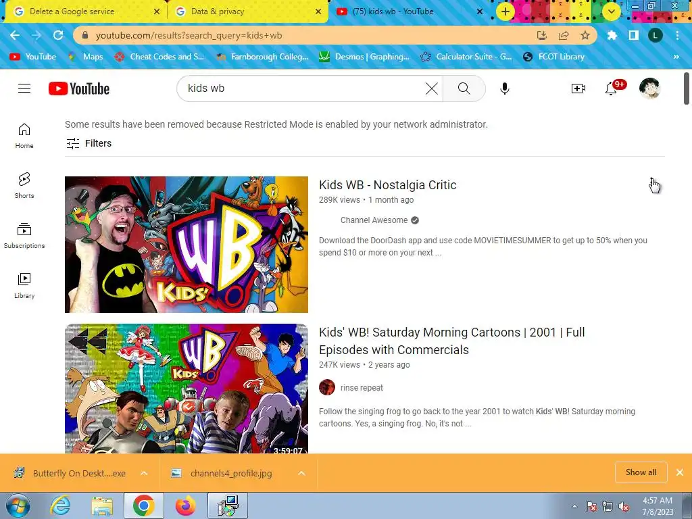Click Show all downloads
The width and height of the screenshot is (692, 519).
click(641, 472)
